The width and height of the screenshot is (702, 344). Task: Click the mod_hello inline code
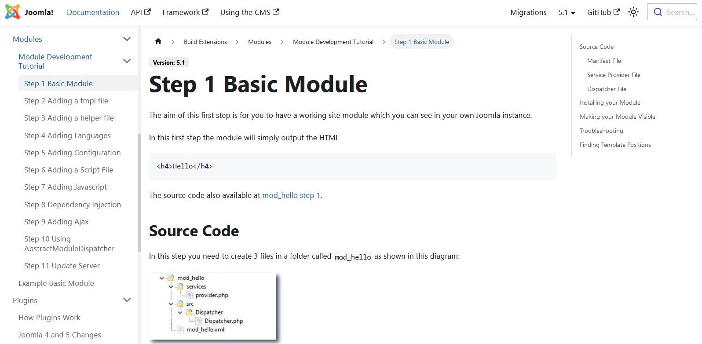[x=353, y=257]
